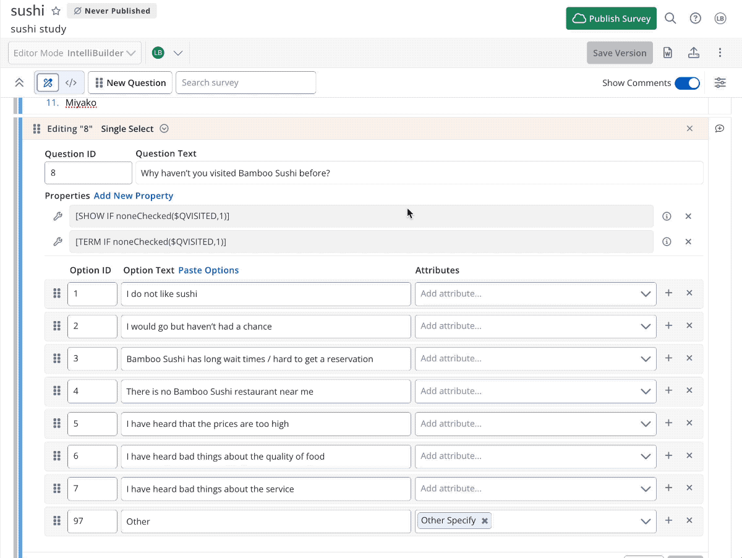Click Add New Property link
Screen dimensions: 742x558
(x=134, y=195)
